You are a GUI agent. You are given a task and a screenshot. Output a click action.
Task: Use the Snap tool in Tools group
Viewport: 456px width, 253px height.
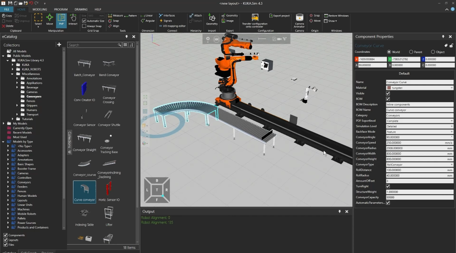coord(114,21)
